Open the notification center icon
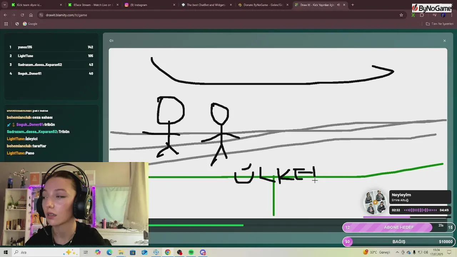The height and width of the screenshot is (257, 457). 450,252
